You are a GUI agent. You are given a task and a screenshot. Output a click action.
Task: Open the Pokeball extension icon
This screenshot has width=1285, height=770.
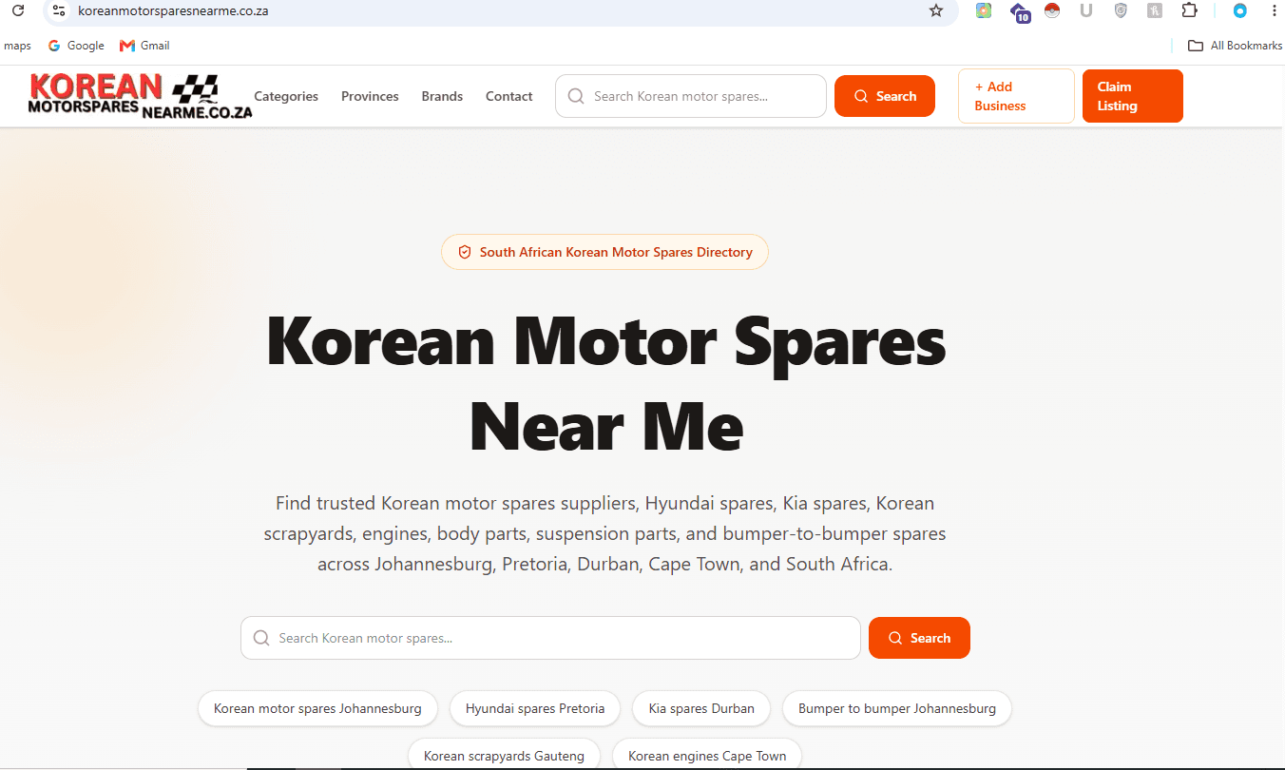click(1052, 10)
